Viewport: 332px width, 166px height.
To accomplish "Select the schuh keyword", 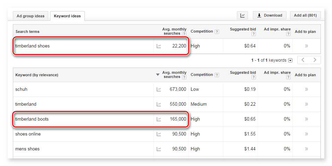I will click(x=21, y=89).
